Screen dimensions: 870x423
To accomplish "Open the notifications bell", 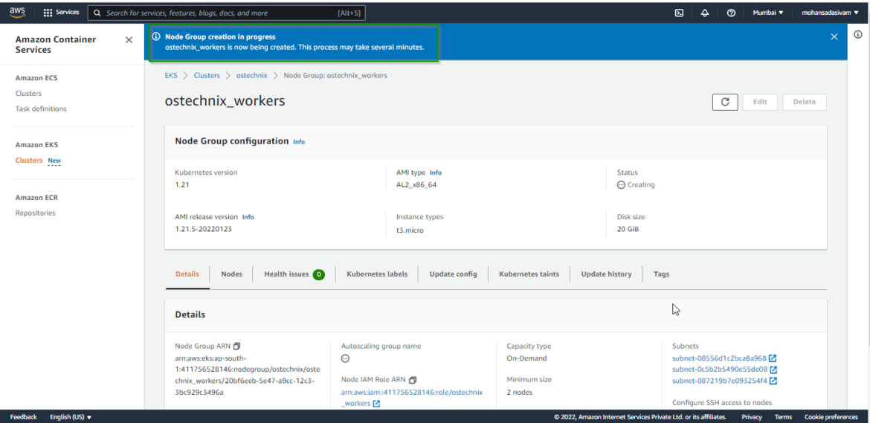I will coord(705,13).
